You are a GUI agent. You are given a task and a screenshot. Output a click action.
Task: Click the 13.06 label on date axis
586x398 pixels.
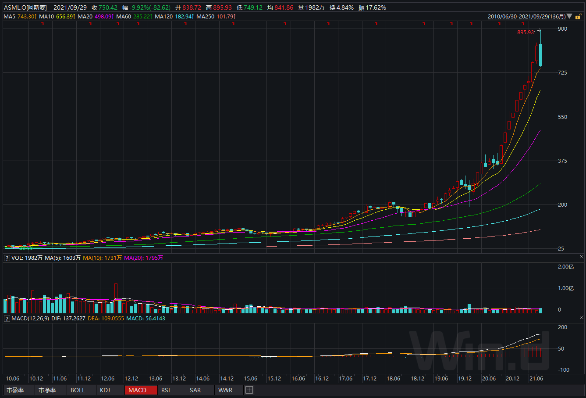click(155, 379)
